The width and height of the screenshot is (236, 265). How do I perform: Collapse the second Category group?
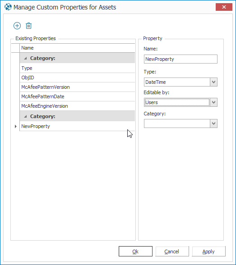tap(25, 116)
